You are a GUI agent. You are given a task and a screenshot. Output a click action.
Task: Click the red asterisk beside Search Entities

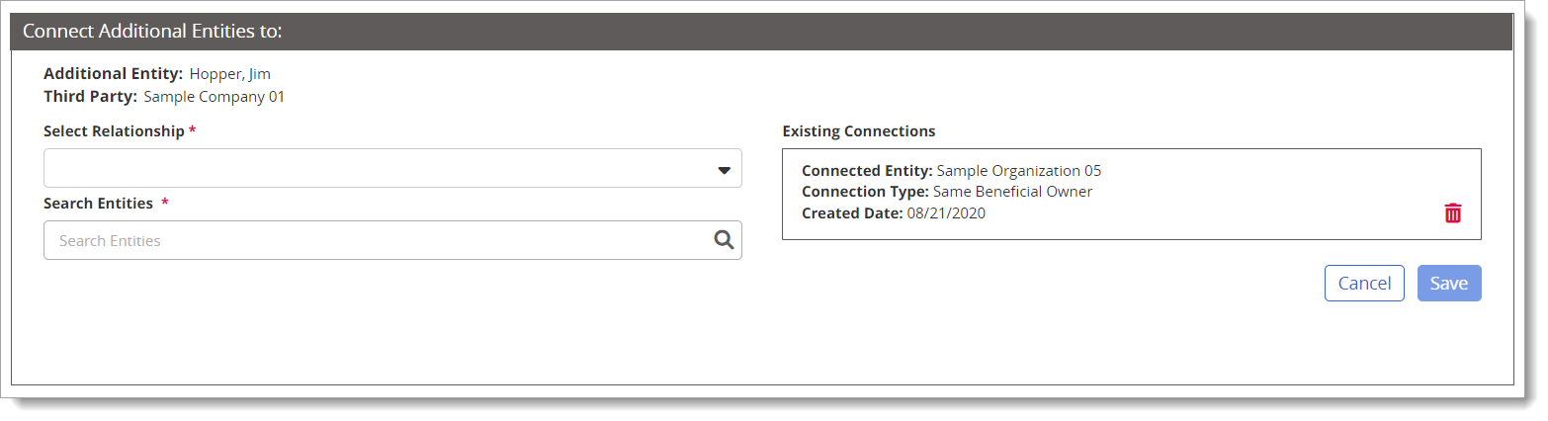click(x=165, y=202)
